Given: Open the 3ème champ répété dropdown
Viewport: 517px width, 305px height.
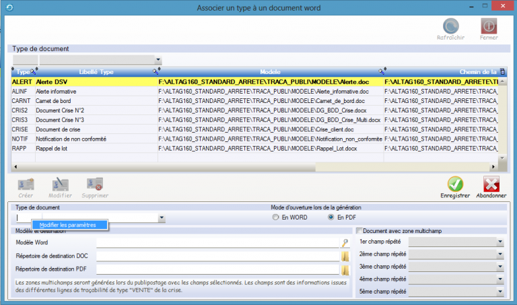Looking at the screenshot, I should (x=500, y=267).
